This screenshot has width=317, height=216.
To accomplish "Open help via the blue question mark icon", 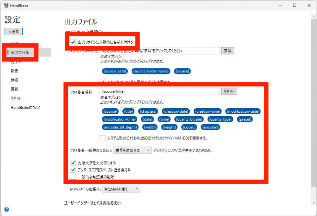I will [6, 209].
